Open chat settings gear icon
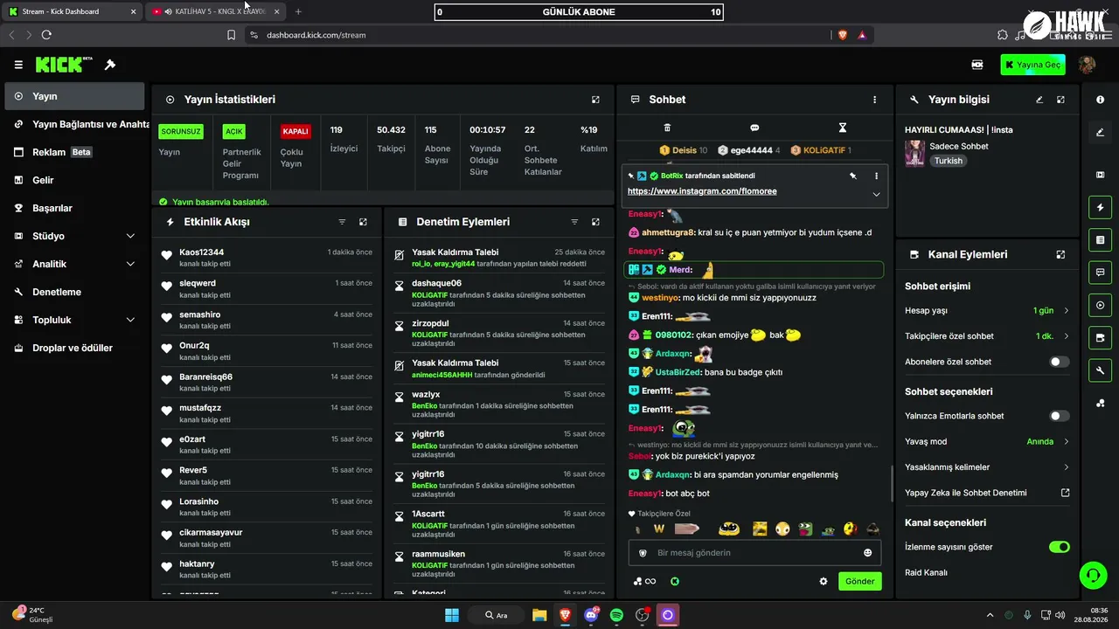 tap(823, 581)
